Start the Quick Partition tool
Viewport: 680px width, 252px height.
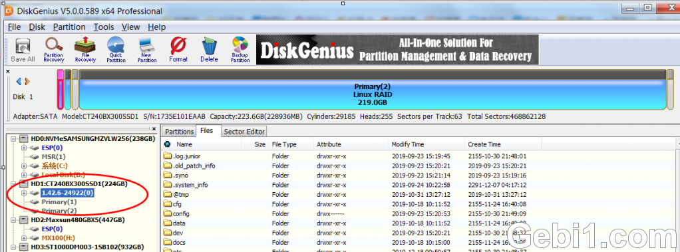pos(116,50)
